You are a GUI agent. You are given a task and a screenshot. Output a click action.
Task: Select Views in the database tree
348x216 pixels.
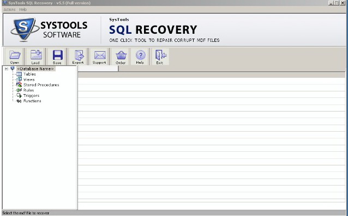tap(29, 79)
